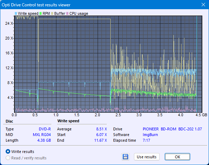Click the 6.07 X start speed

tap(102, 135)
